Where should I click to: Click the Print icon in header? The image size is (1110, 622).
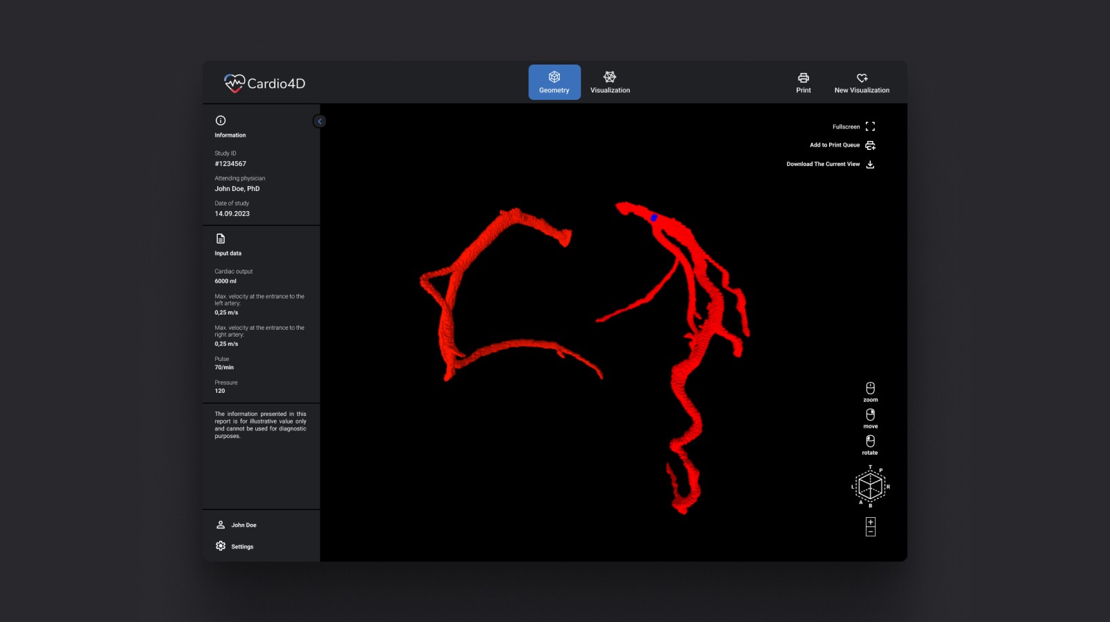[x=803, y=78]
